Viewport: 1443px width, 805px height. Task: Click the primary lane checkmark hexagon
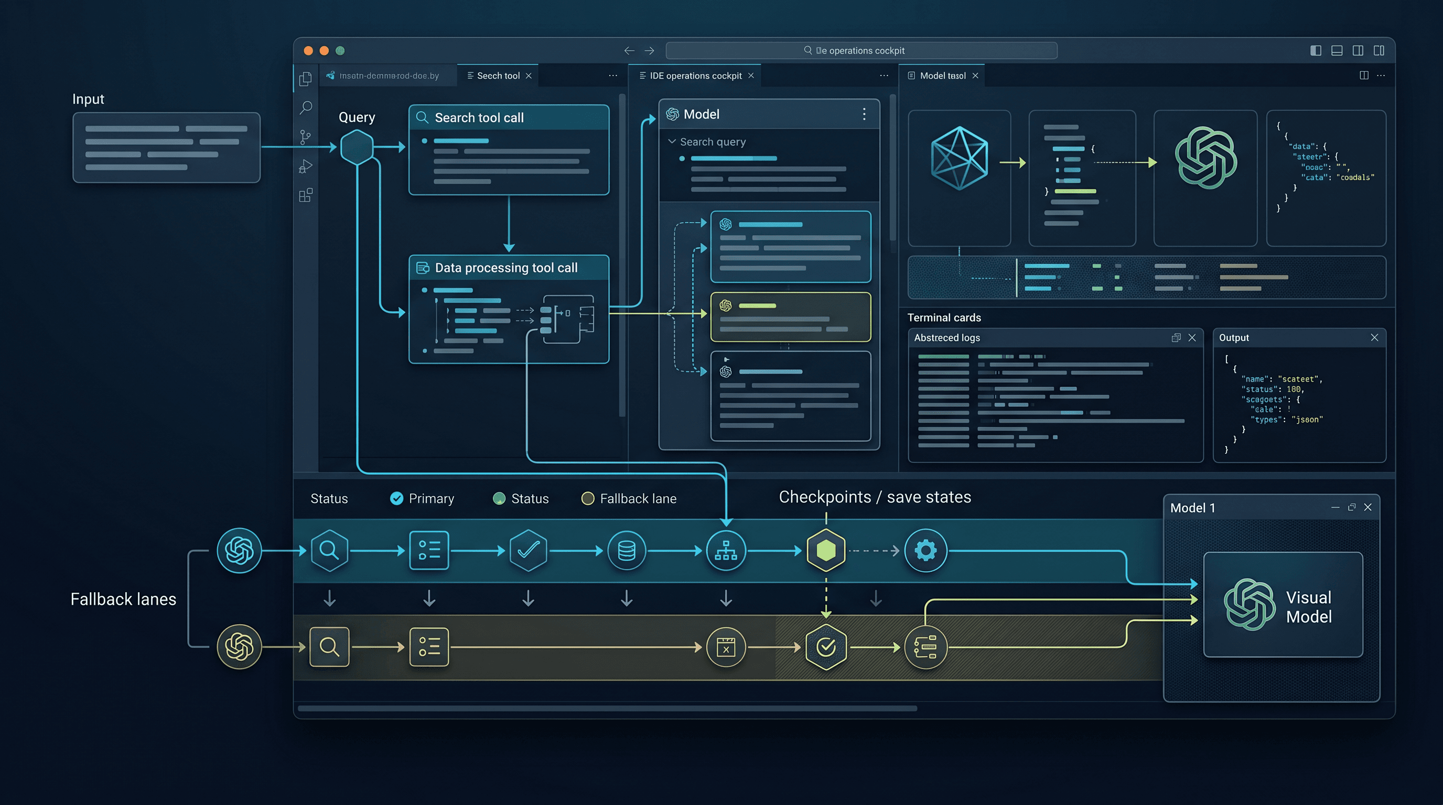[527, 550]
